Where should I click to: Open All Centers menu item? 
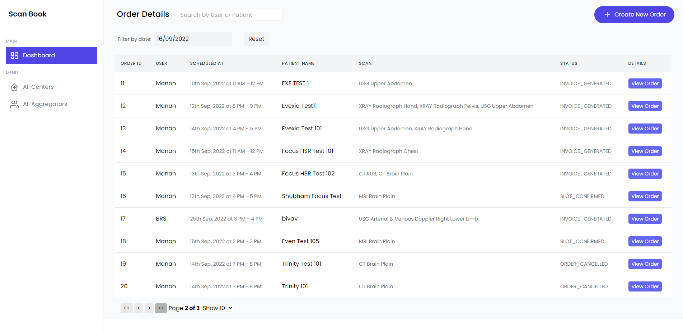pos(51,87)
